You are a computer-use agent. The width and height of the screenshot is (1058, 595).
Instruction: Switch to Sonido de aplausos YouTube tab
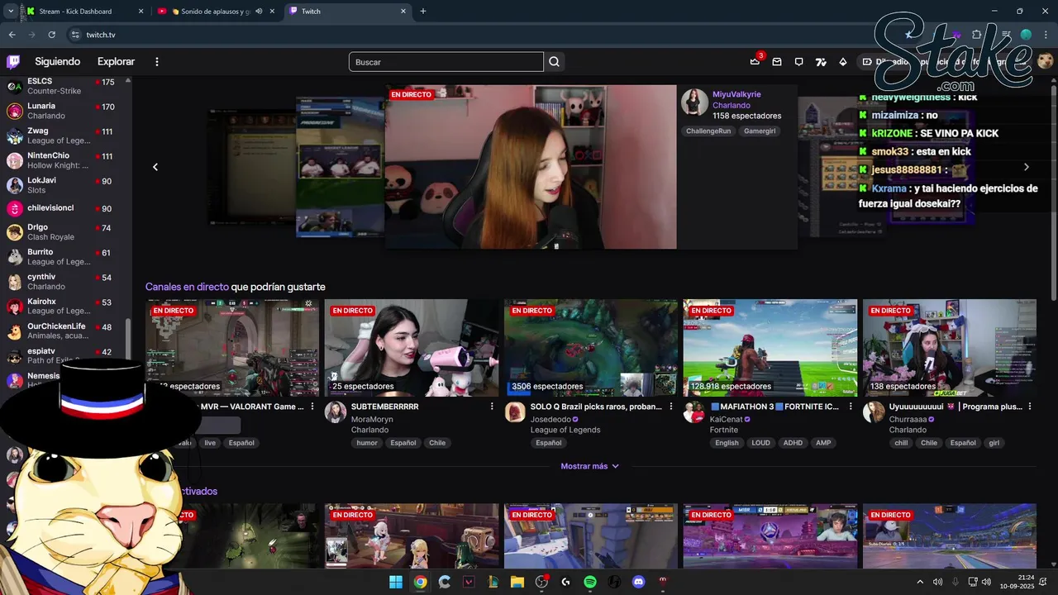tap(217, 12)
